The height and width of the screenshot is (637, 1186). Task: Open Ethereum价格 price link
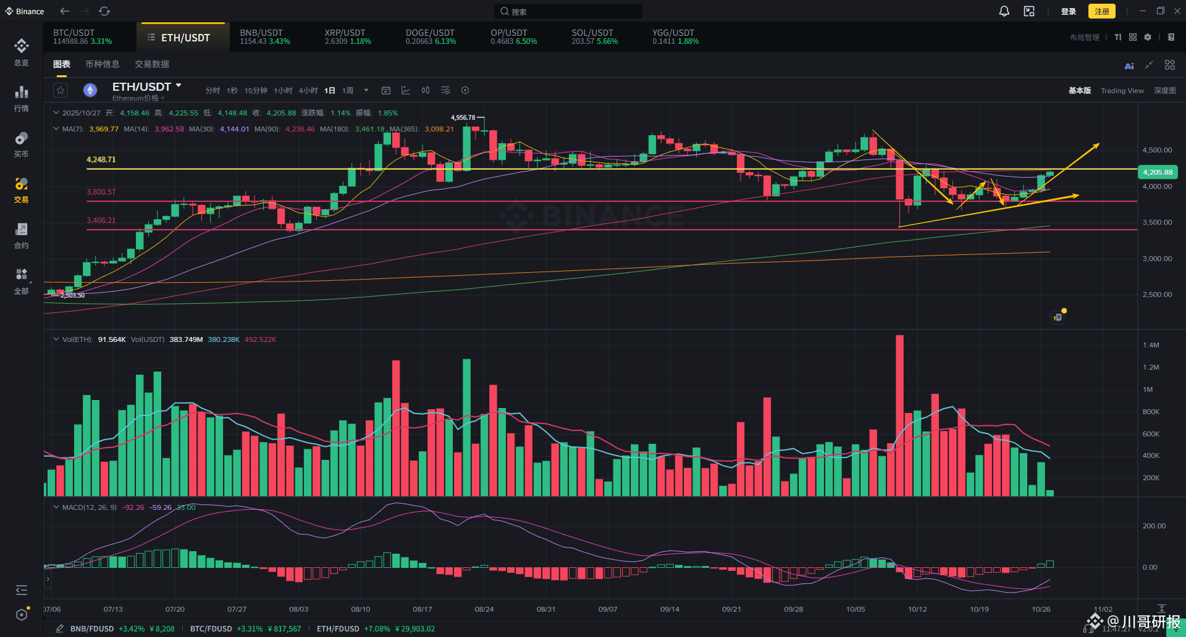(138, 98)
